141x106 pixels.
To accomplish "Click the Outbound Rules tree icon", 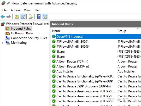I will click(x=8, y=34).
